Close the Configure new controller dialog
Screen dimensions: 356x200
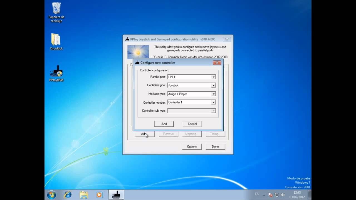tap(217, 62)
